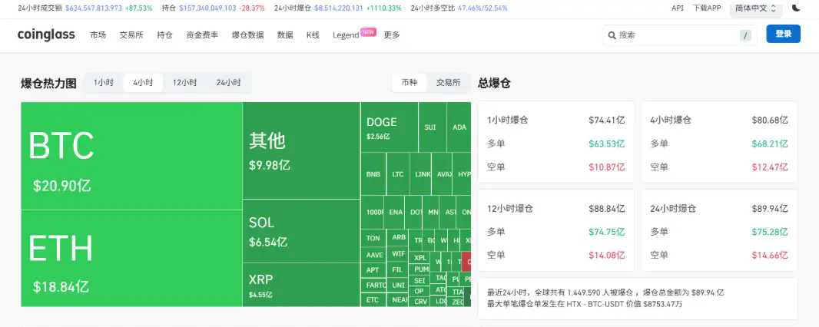Select the 币种 heatmap tab
819x327 pixels.
pyautogui.click(x=409, y=83)
